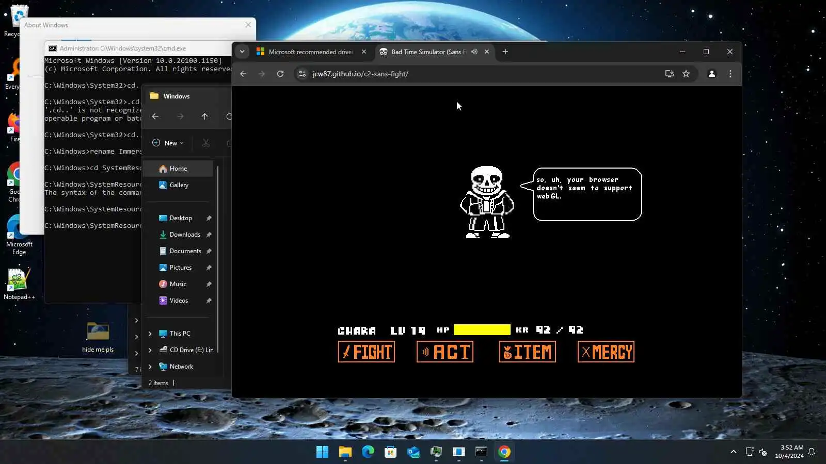Image resolution: width=826 pixels, height=464 pixels.
Task: Switch to Chrome on the taskbar
Action: click(504, 452)
